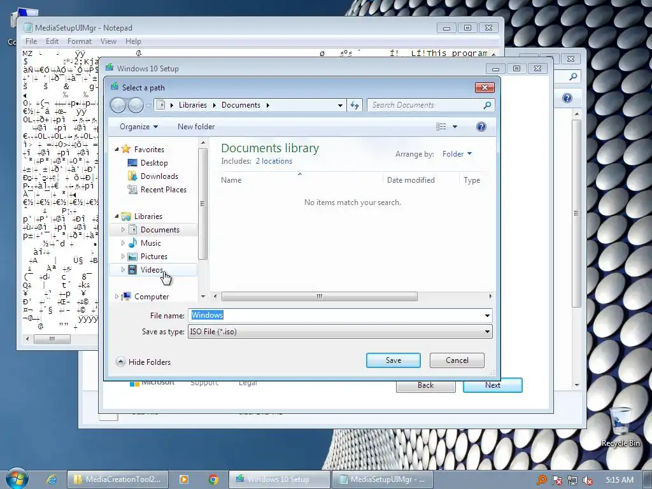The width and height of the screenshot is (652, 489).
Task: Click the horizontal scrollbar in the file list
Action: [x=320, y=297]
